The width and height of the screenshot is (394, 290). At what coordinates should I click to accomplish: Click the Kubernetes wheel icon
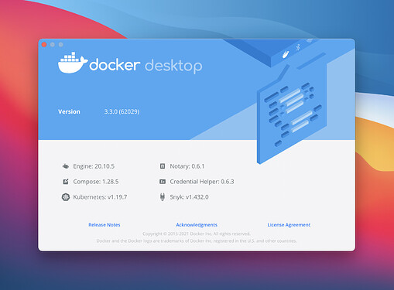[66, 197]
